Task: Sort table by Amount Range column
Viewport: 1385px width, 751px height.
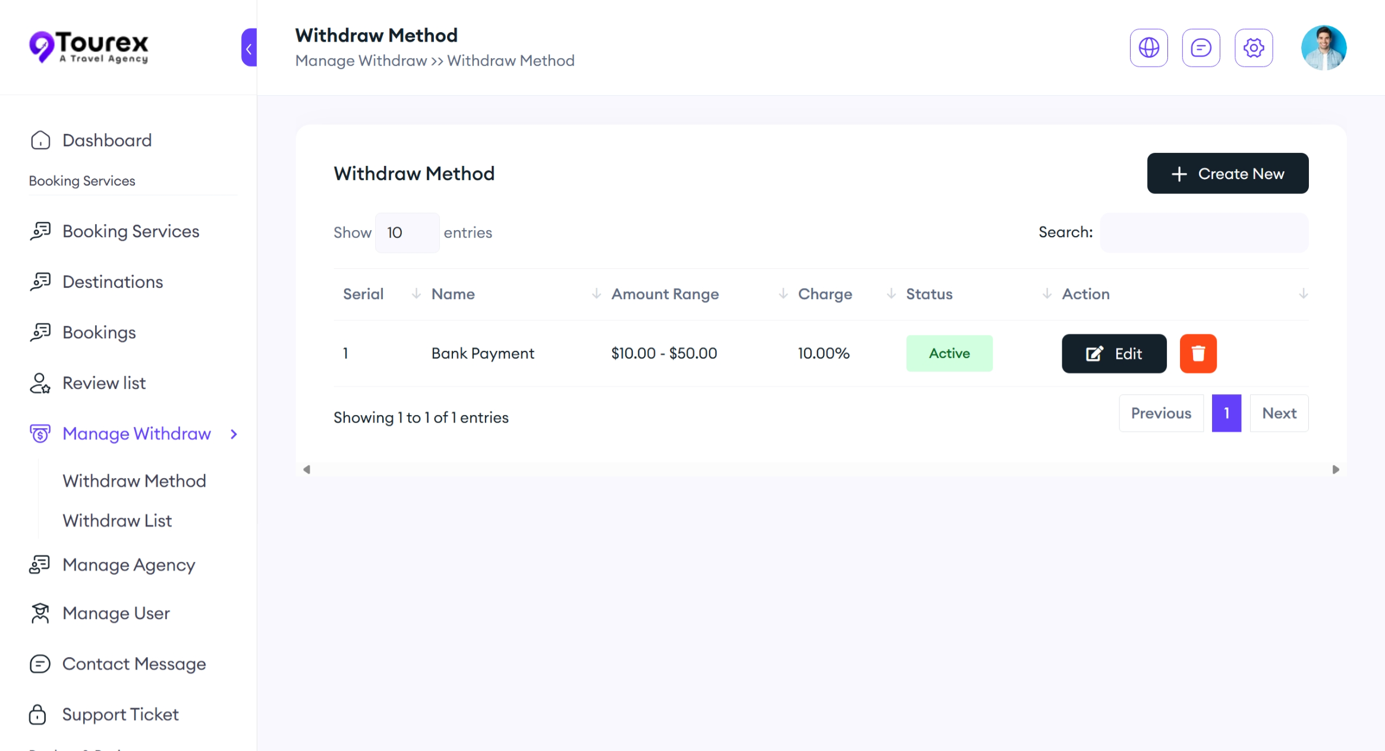Action: pos(665,294)
